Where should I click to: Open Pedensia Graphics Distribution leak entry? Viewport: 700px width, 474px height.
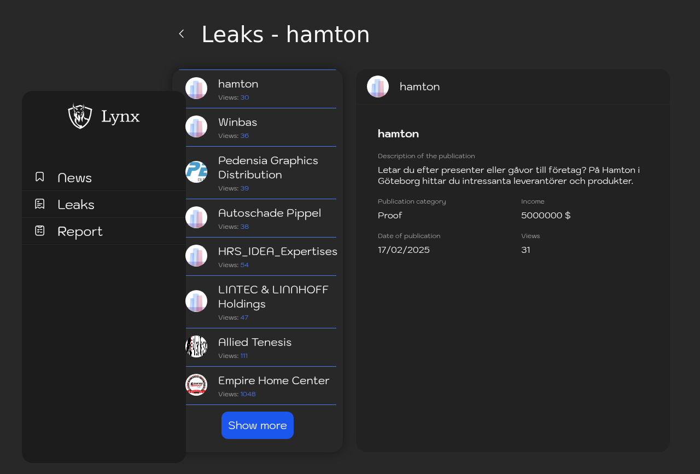(258, 173)
